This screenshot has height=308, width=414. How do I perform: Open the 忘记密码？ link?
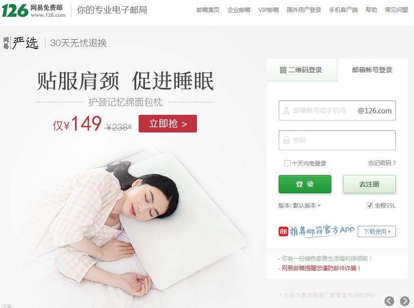pyautogui.click(x=382, y=163)
